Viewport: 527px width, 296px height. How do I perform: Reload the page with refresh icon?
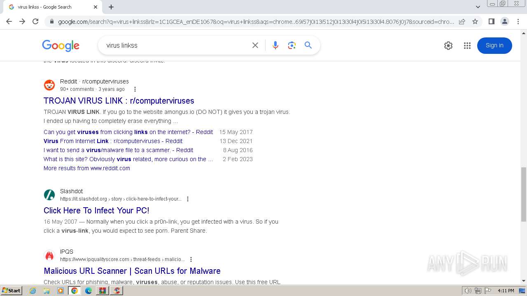tap(35, 21)
